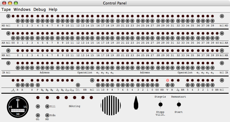
Task: Turn the black pointer knob
Action: click(x=136, y=103)
